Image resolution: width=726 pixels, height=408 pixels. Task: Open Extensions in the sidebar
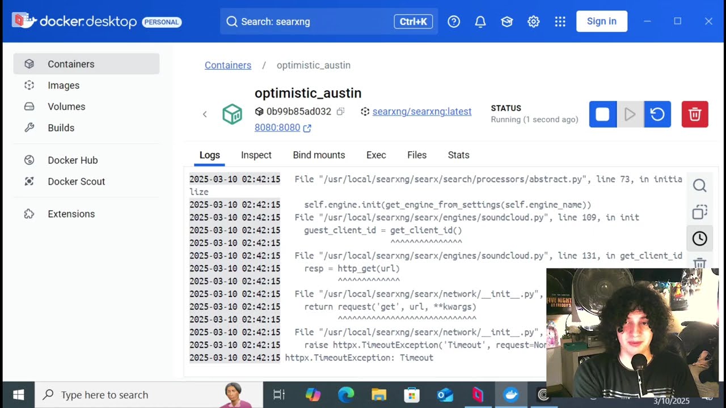click(86, 214)
